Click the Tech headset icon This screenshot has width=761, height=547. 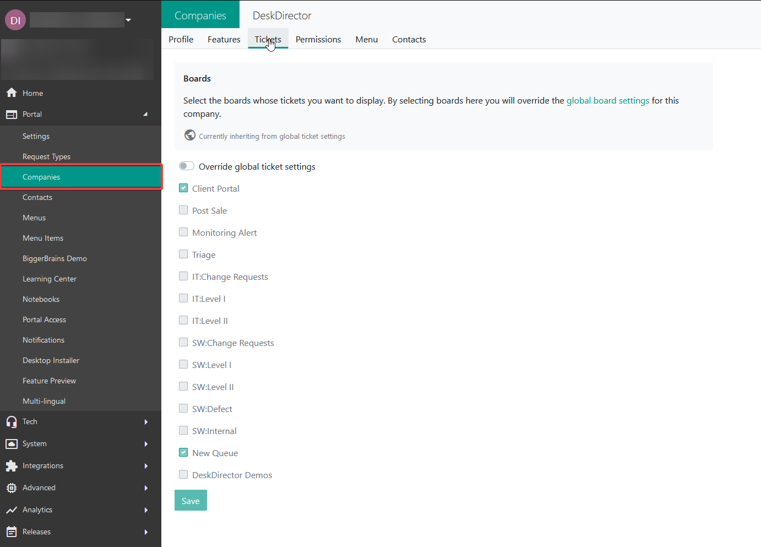pyautogui.click(x=12, y=422)
